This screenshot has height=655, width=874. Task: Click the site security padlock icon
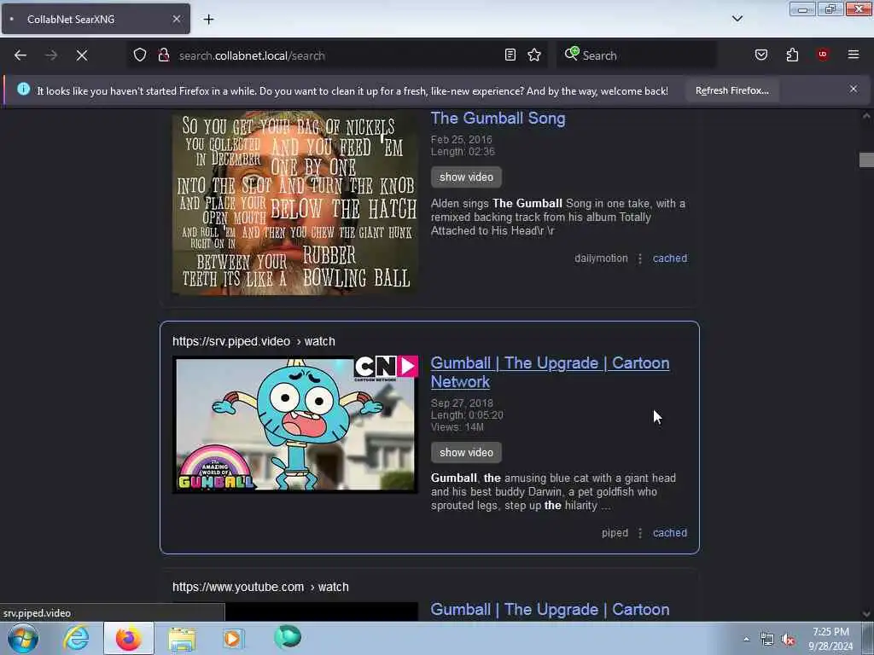(164, 55)
